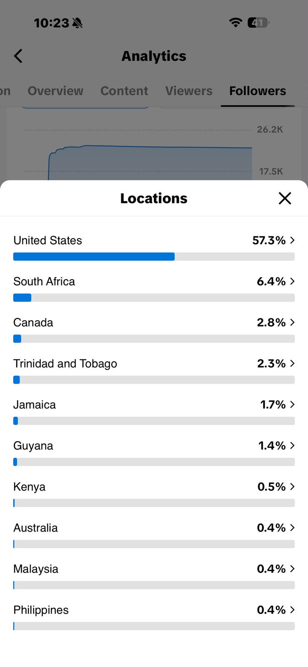Close the Locations panel with X
The image size is (308, 667).
pos(285,198)
